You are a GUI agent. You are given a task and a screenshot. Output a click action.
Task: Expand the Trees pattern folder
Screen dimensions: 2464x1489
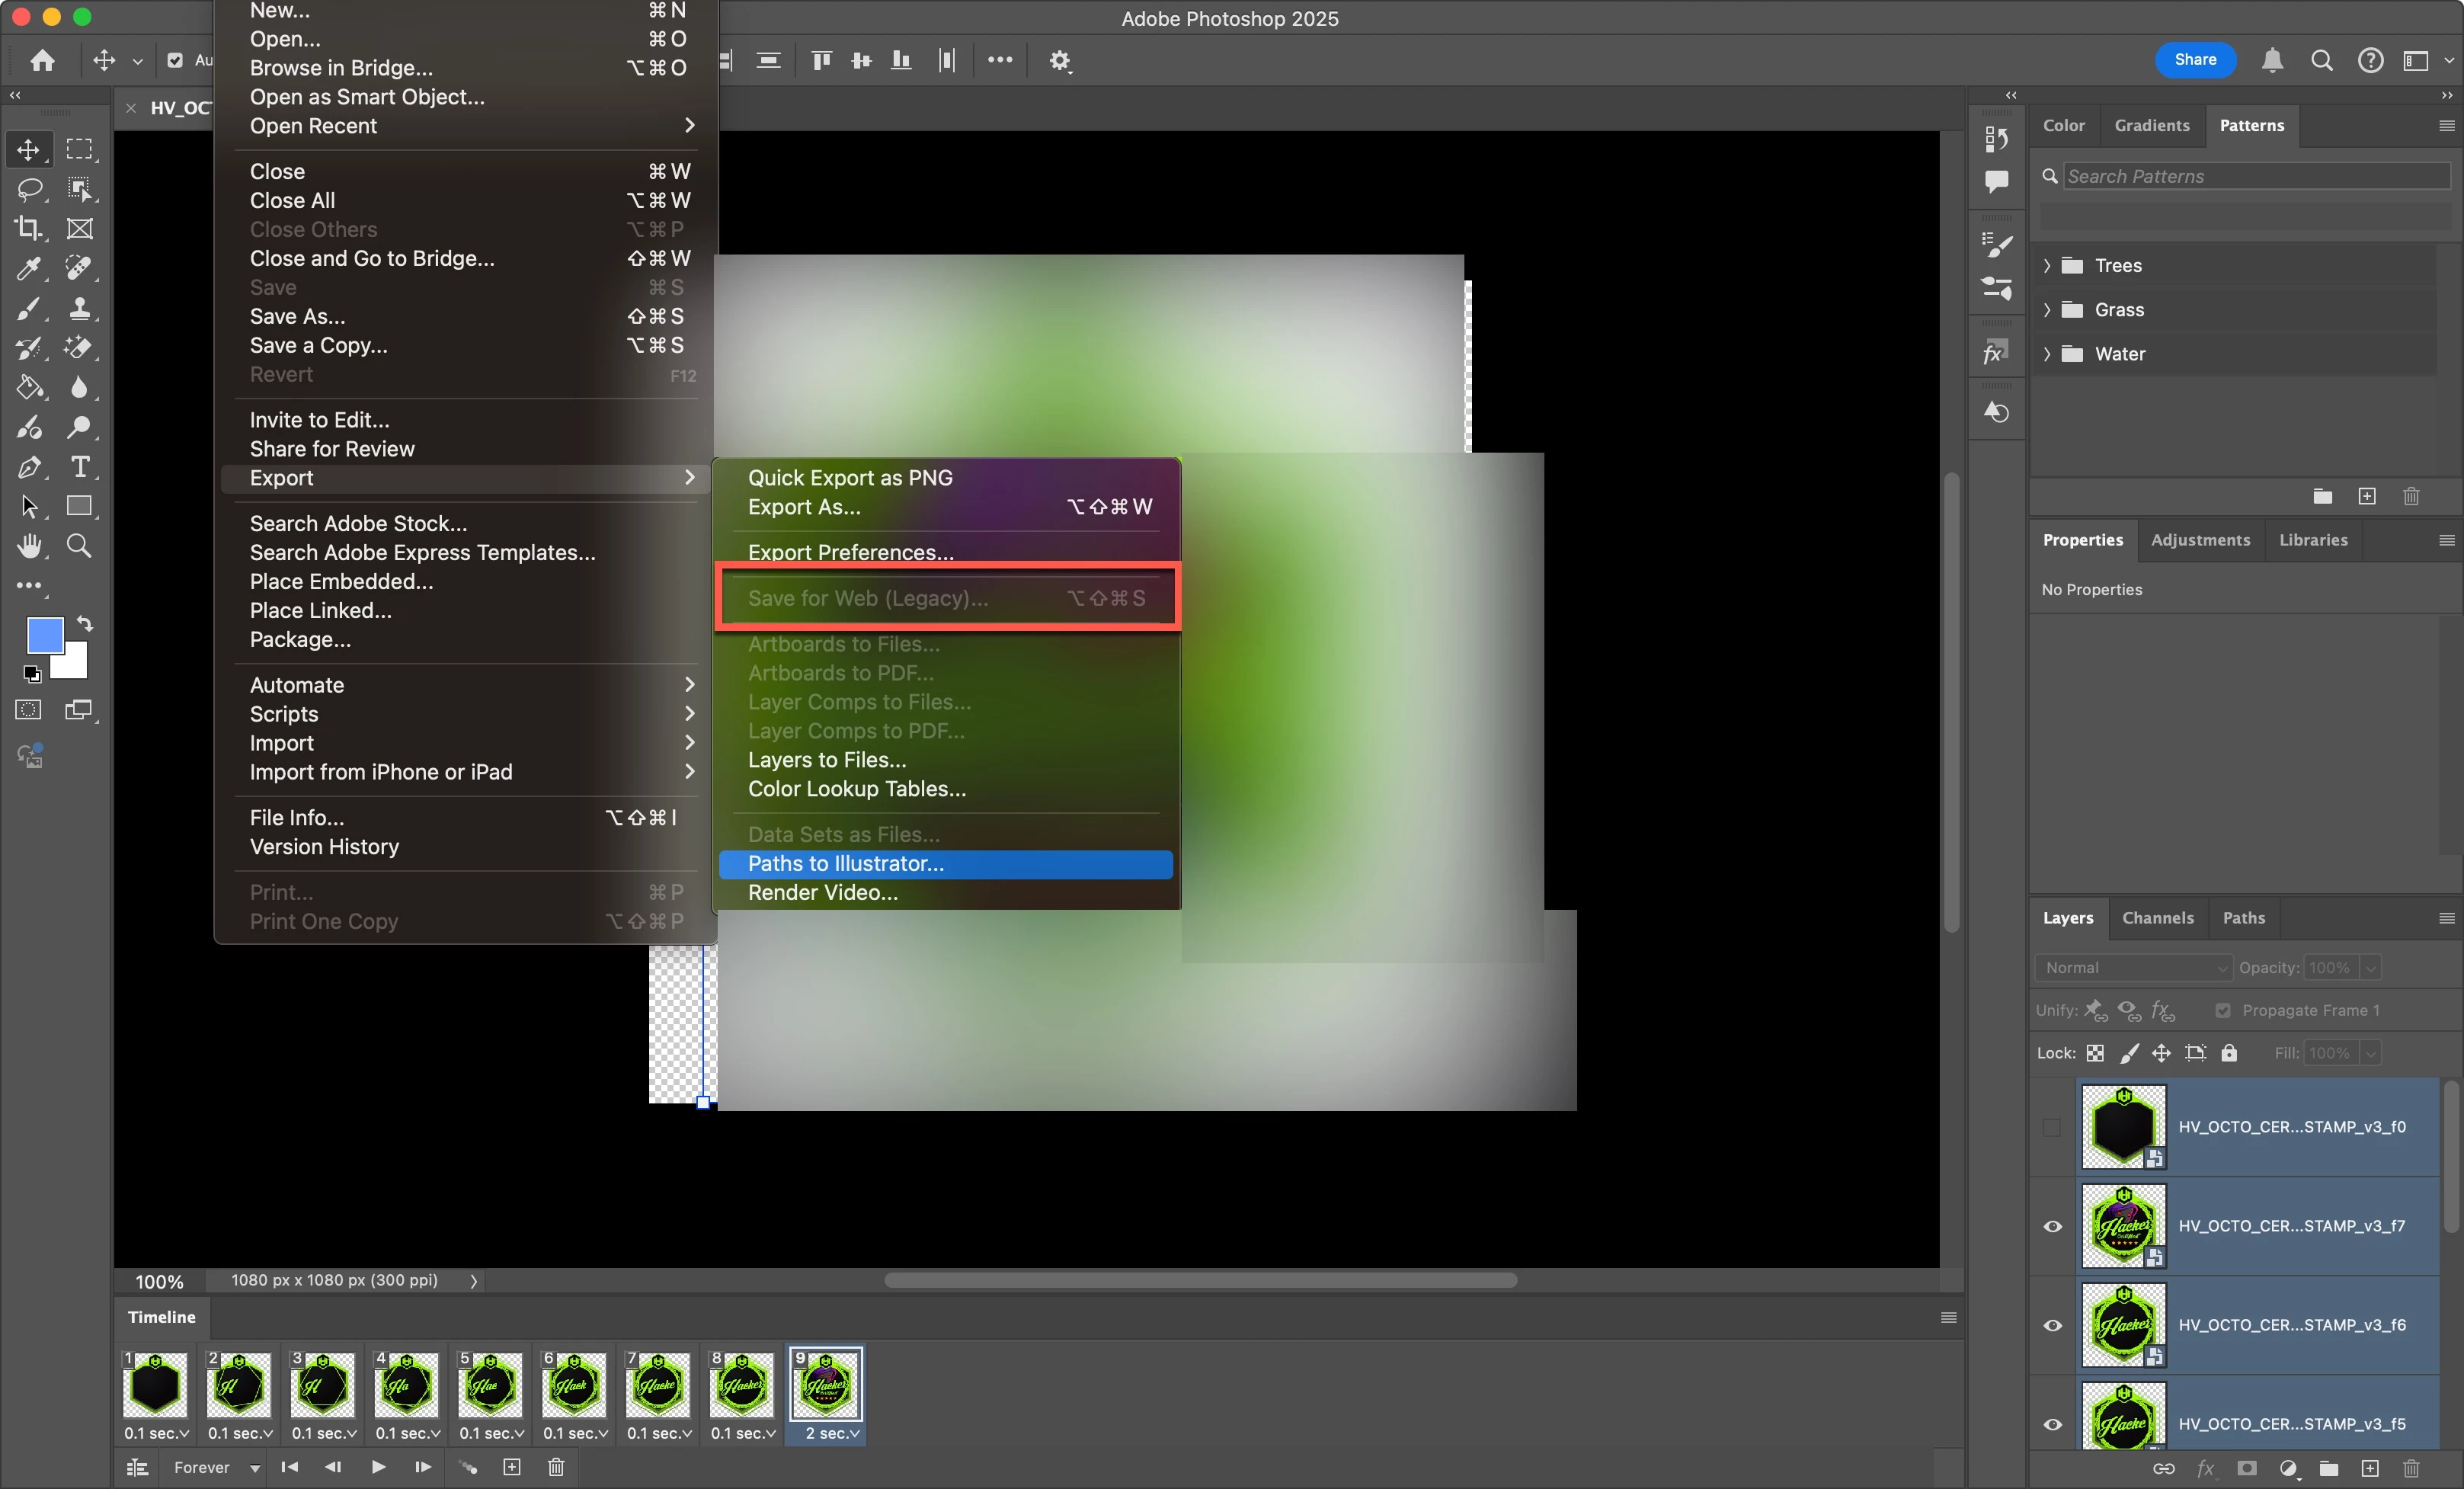pos(2047,265)
